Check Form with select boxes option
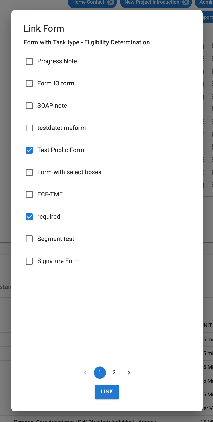This screenshot has height=422, width=213. pos(29,172)
